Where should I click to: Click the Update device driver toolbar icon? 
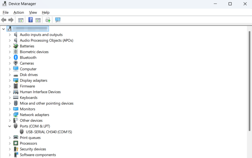(48, 20)
